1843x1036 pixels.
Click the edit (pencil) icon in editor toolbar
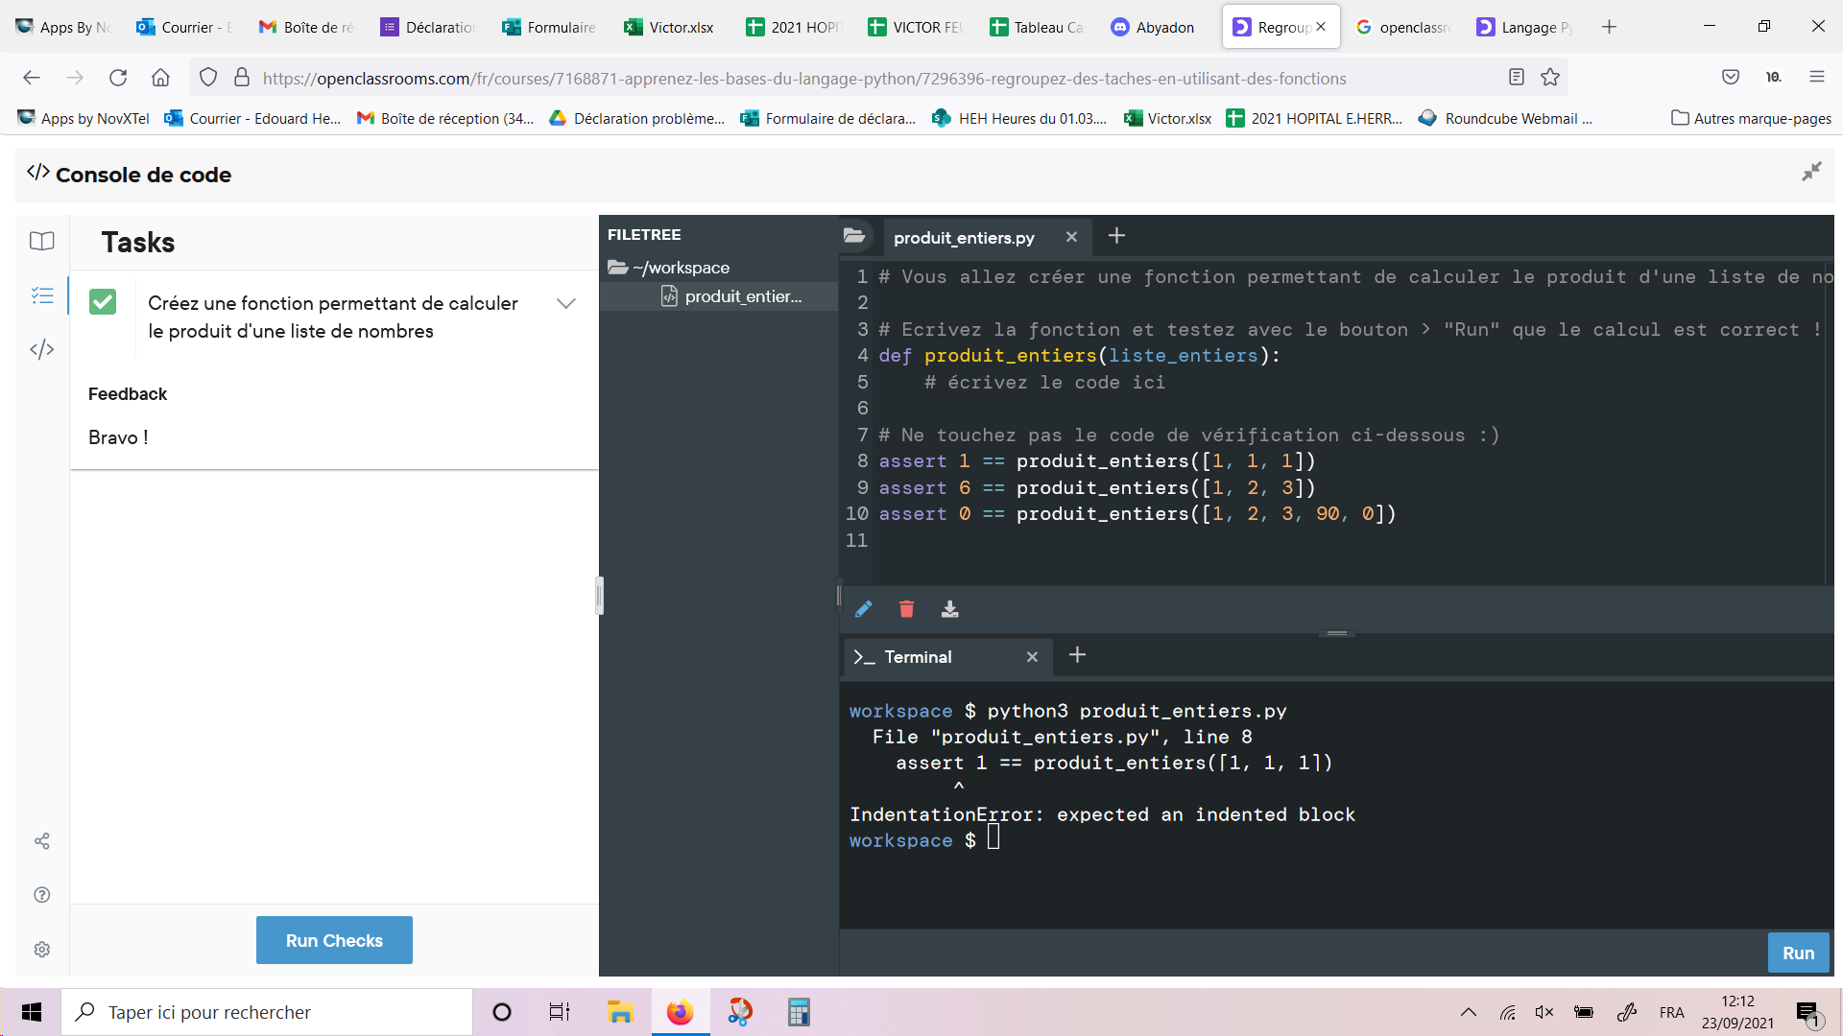pyautogui.click(x=863, y=610)
